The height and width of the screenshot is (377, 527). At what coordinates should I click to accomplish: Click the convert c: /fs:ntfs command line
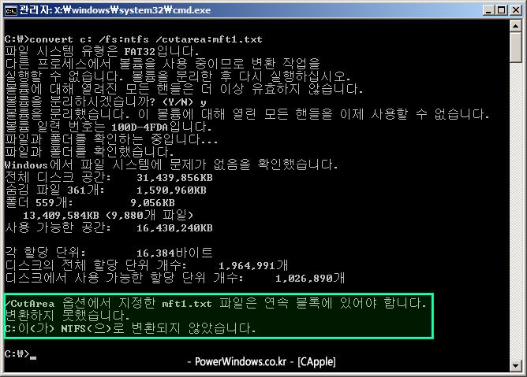click(x=133, y=39)
